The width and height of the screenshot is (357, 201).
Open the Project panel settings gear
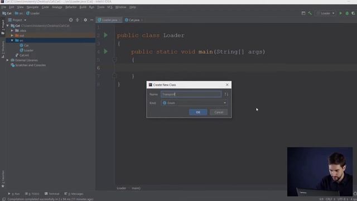85,20
